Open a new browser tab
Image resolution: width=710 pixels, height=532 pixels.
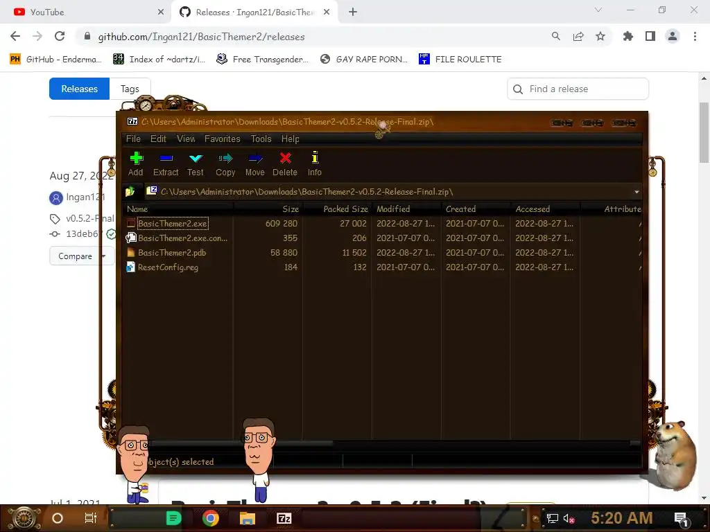pos(353,12)
